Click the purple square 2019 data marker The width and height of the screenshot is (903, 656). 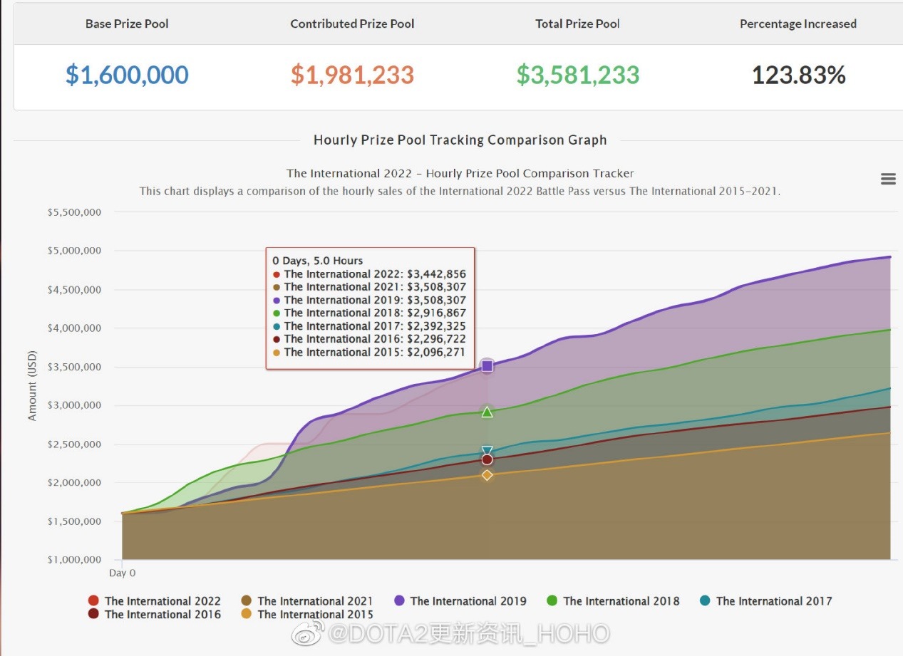coord(487,366)
